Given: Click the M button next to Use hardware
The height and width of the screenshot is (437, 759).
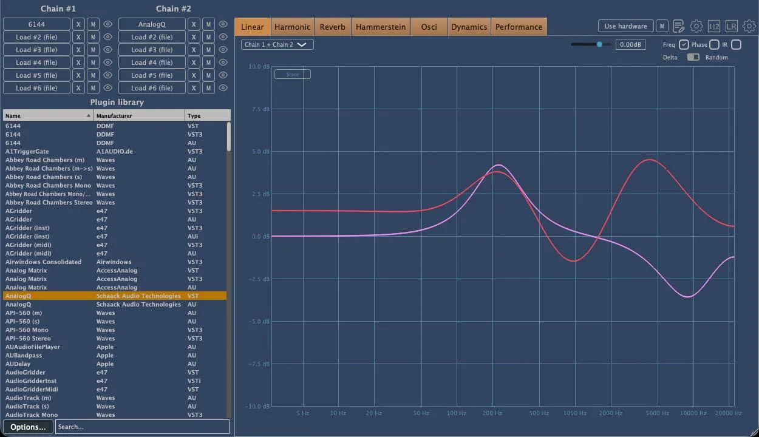Looking at the screenshot, I should pyautogui.click(x=662, y=26).
